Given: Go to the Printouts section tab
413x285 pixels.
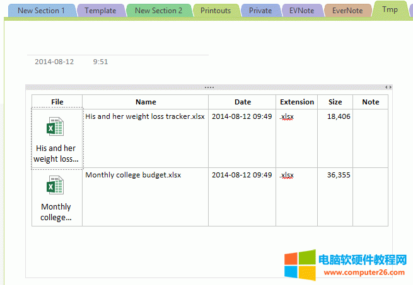Looking at the screenshot, I should (216, 11).
